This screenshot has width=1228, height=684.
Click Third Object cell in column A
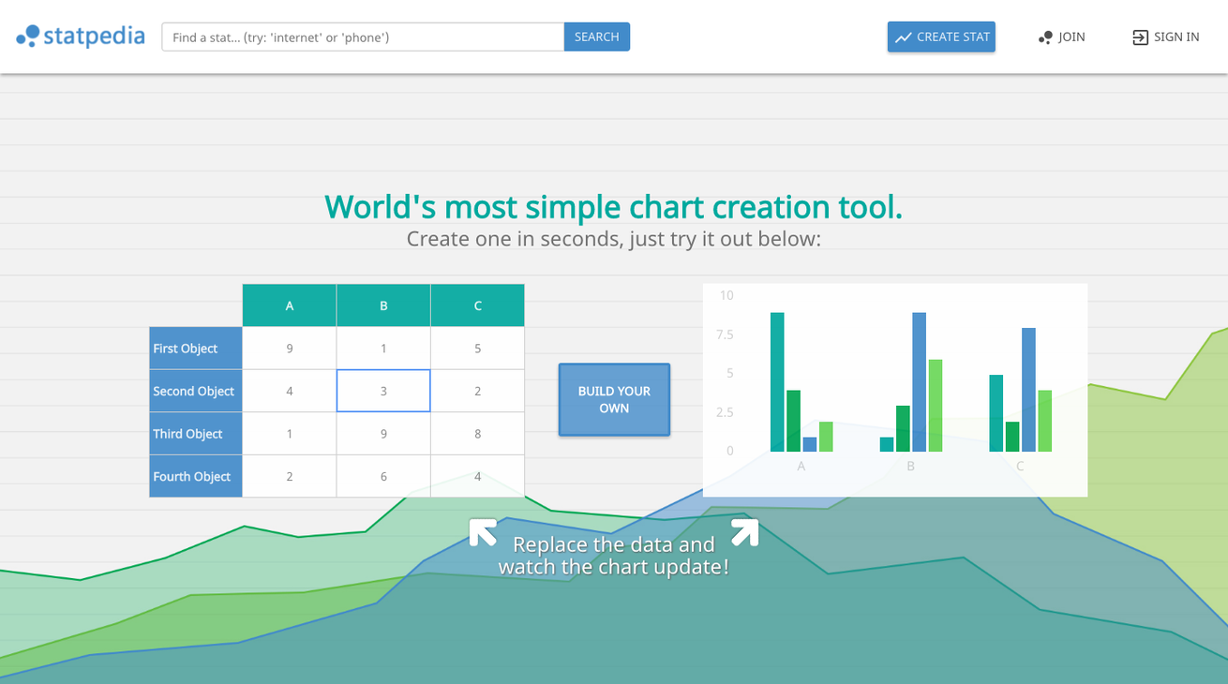pyautogui.click(x=290, y=434)
